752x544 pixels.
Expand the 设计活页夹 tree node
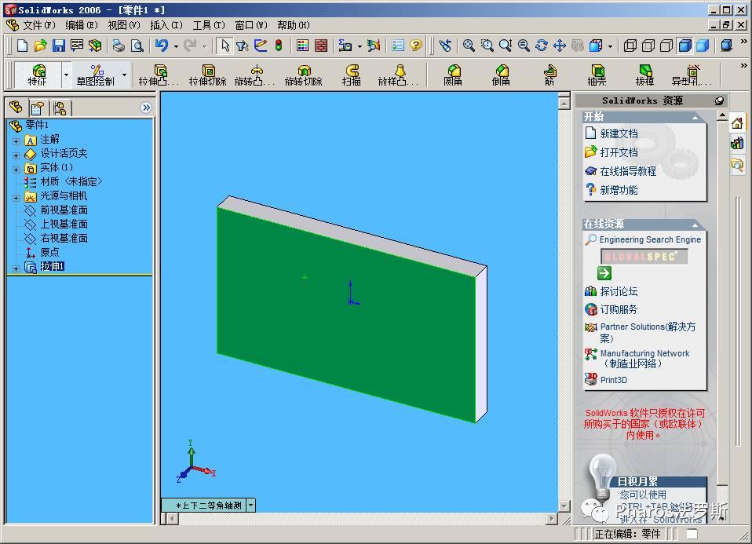16,155
